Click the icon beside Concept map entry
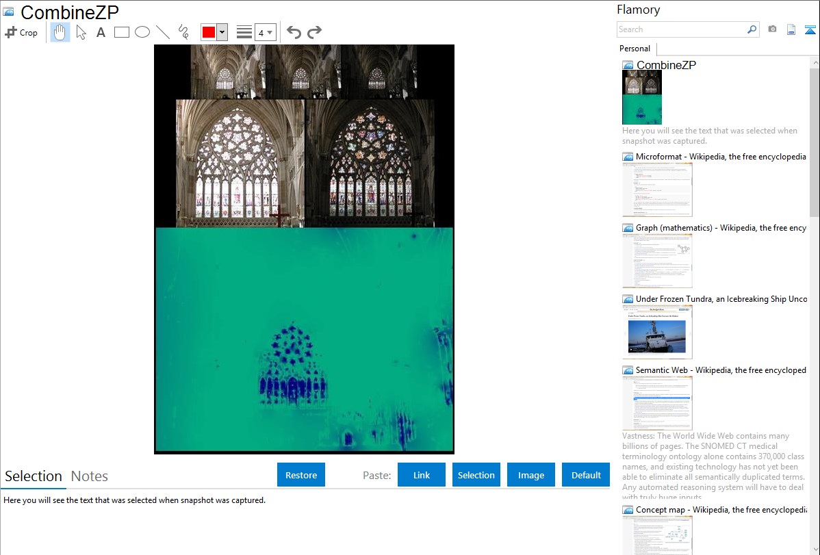Screen dimensions: 820x555 click(x=628, y=510)
